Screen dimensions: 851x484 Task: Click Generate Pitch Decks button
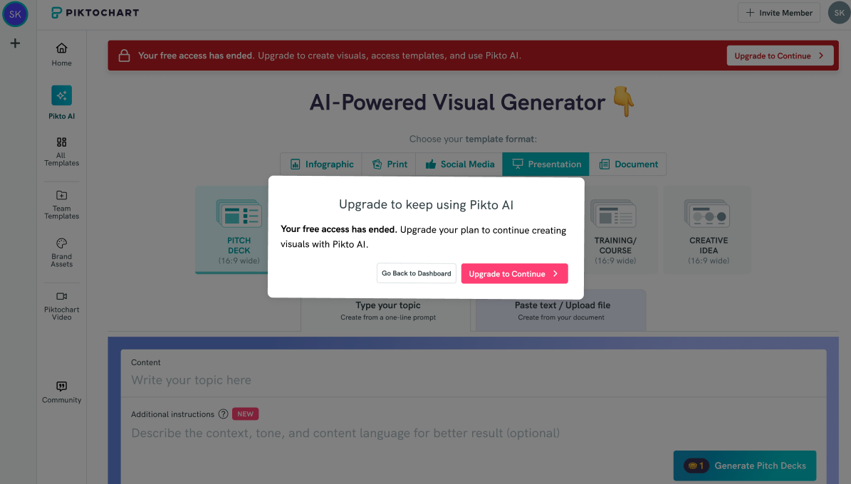pos(745,465)
